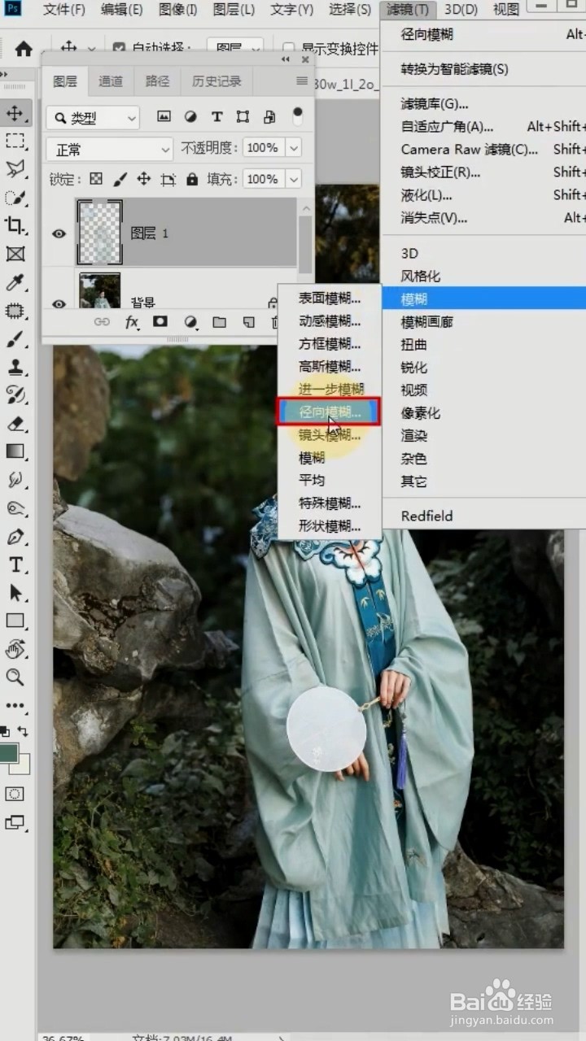The image size is (586, 1041).
Task: Select the Crop tool
Action: click(15, 225)
